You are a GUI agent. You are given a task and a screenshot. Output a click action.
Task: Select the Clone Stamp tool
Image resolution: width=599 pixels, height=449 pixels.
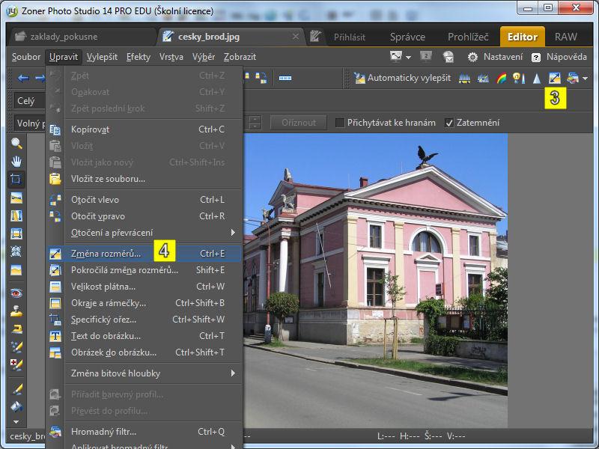click(x=16, y=311)
